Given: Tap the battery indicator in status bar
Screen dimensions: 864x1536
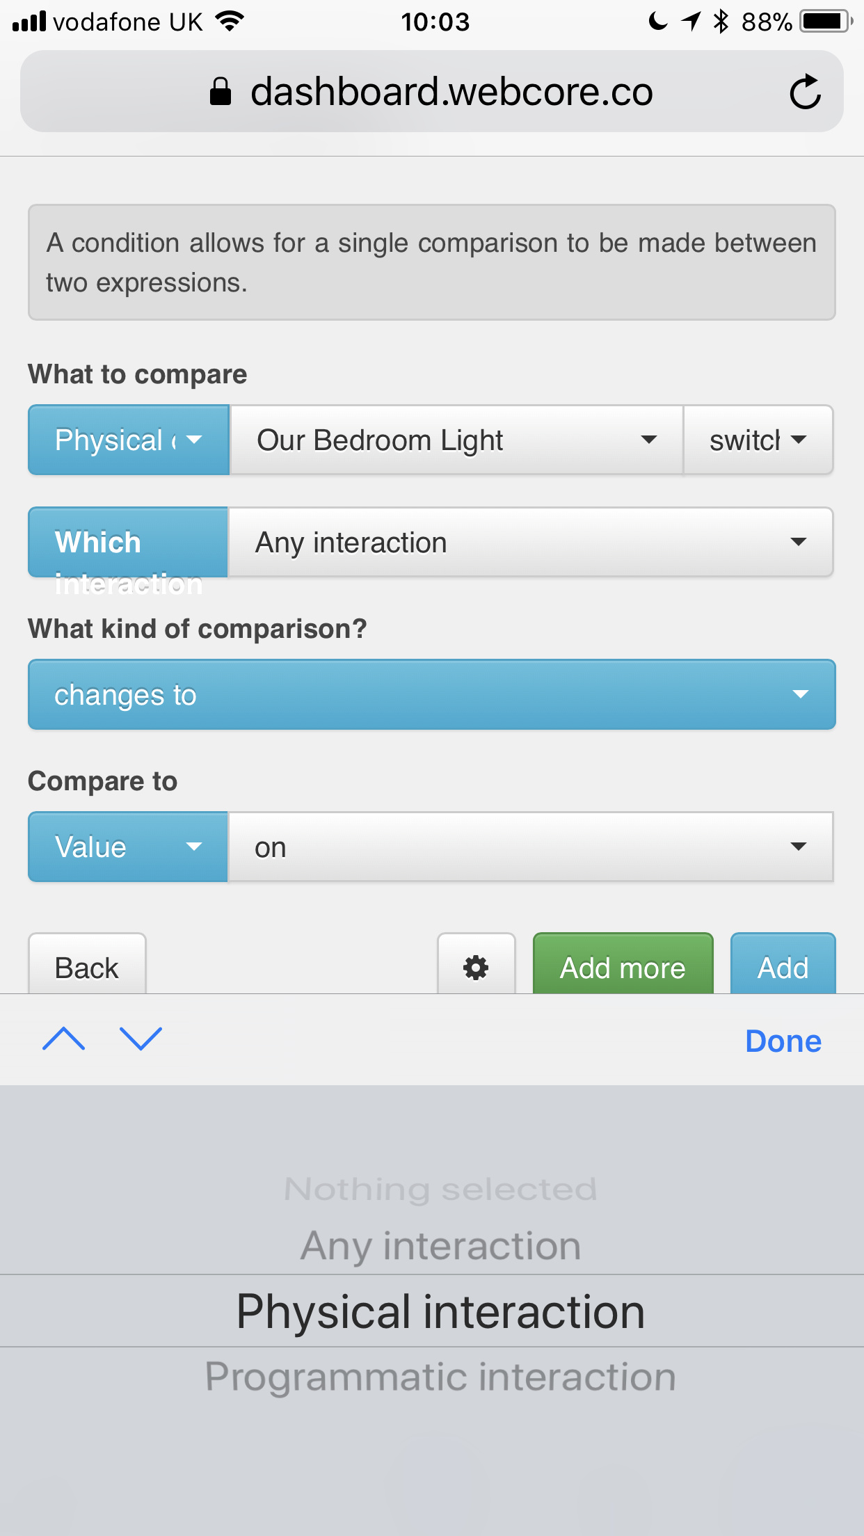Looking at the screenshot, I should pos(826,22).
